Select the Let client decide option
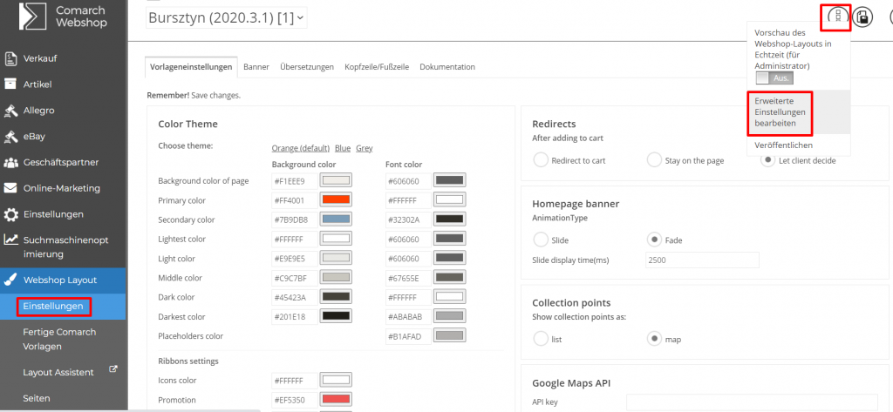 point(767,160)
